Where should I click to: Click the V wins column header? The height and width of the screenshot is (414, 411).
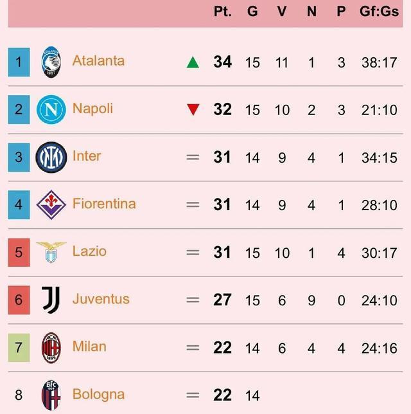coord(282,12)
